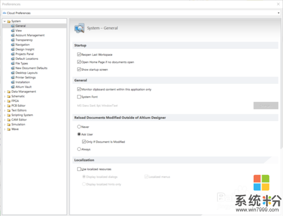The image size is (283, 216).
Task: Enable the System Font checkbox
Action: (x=79, y=97)
